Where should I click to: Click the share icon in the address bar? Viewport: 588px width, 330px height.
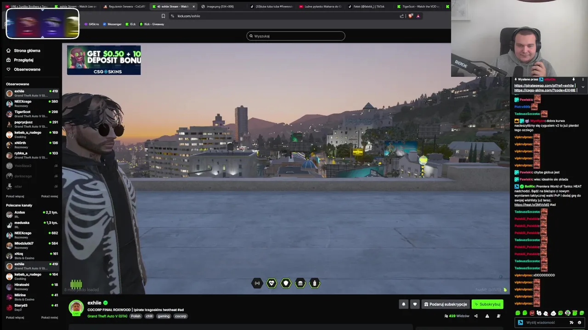pyautogui.click(x=401, y=16)
